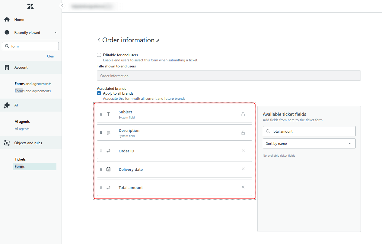Uncheck Apply to all brands

(99, 93)
